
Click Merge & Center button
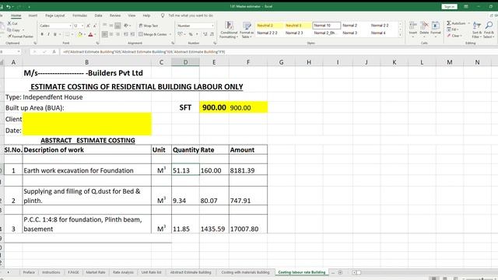(153, 34)
